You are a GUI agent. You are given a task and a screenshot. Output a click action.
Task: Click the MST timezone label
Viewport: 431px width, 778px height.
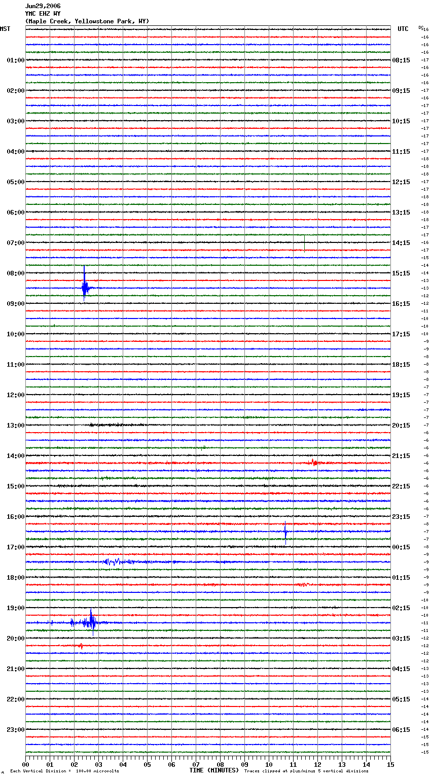pos(5,29)
